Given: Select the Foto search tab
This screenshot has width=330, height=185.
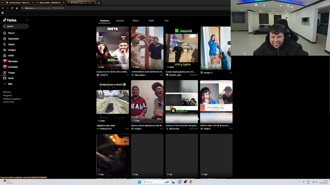Looking at the screenshot, I should point(167,21).
